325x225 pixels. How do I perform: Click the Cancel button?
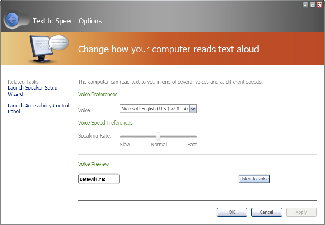click(x=267, y=212)
